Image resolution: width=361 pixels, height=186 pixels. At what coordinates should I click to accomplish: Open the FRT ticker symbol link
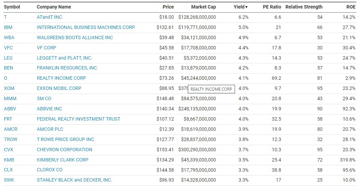pyautogui.click(x=8, y=119)
